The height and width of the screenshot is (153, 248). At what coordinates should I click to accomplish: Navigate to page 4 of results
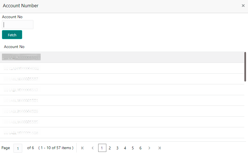pos(125,148)
